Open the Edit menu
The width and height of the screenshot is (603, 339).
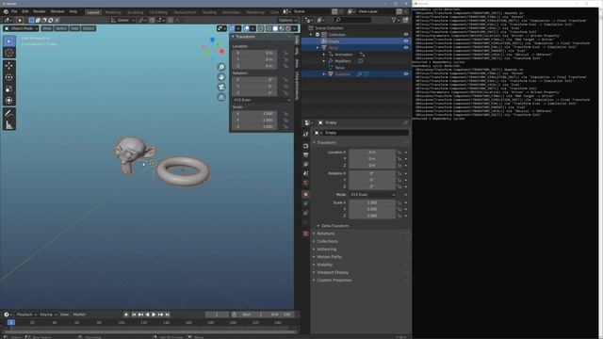click(25, 12)
